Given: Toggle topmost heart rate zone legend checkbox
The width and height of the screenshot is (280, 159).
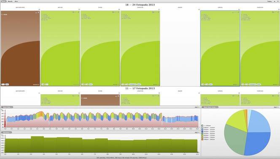Looking at the screenshot, I should pos(202,126).
